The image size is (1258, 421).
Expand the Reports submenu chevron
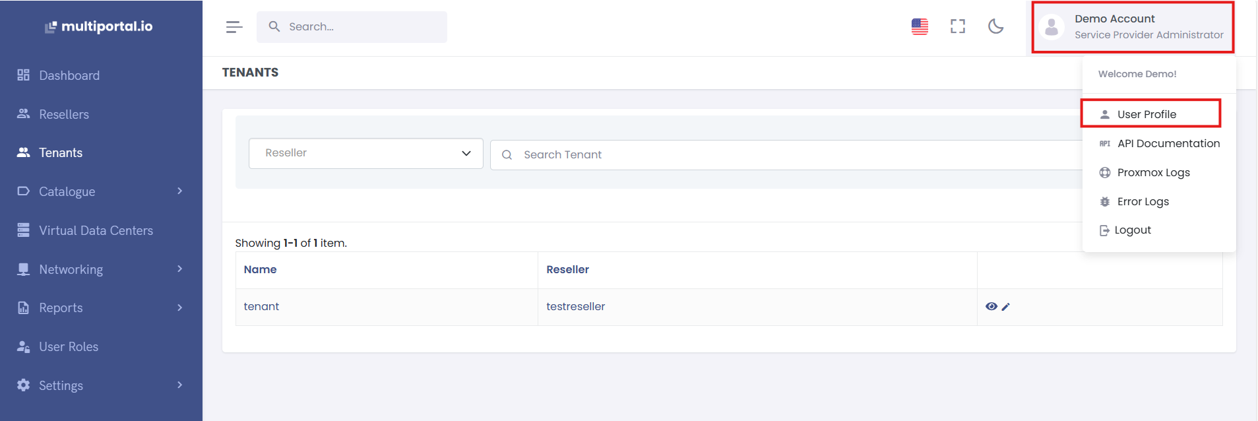(x=180, y=308)
